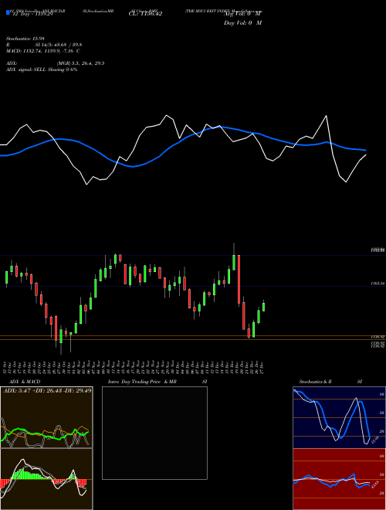Click the 'CL: 1156.42' closing price text

[145, 14]
